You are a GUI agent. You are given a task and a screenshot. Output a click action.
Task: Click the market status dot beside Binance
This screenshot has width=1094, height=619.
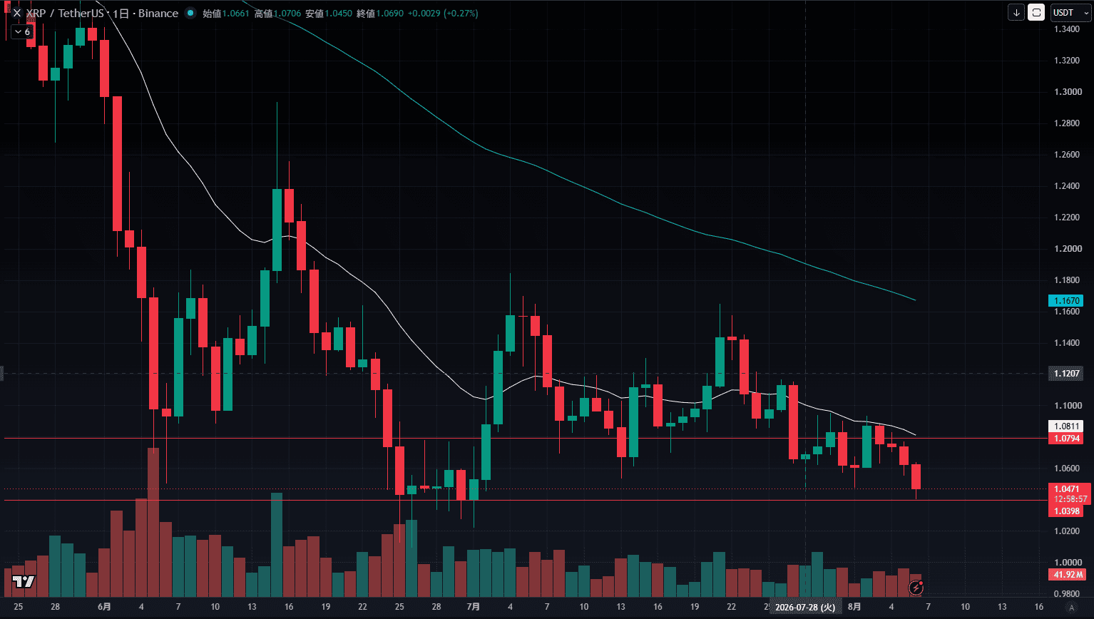coord(190,13)
